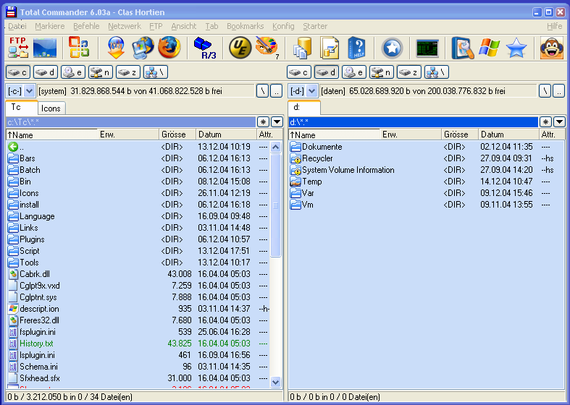Switch right panel to CD drive e
Screen dimensions: 570x405
tap(353, 72)
